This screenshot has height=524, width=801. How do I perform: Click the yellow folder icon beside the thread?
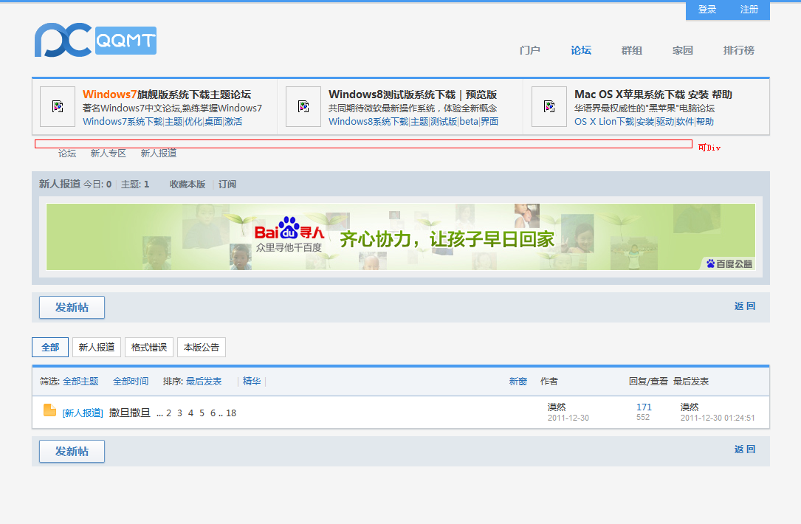point(49,410)
